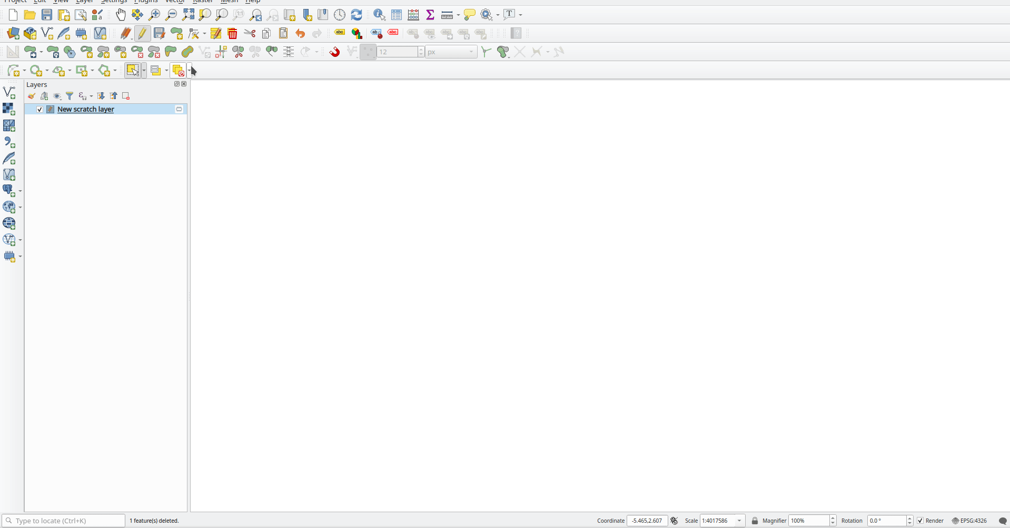This screenshot has height=528, width=1010.
Task: Click the Undo arrow icon
Action: pos(300,34)
